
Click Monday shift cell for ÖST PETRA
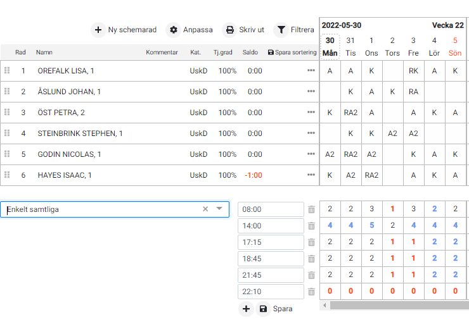330,113
